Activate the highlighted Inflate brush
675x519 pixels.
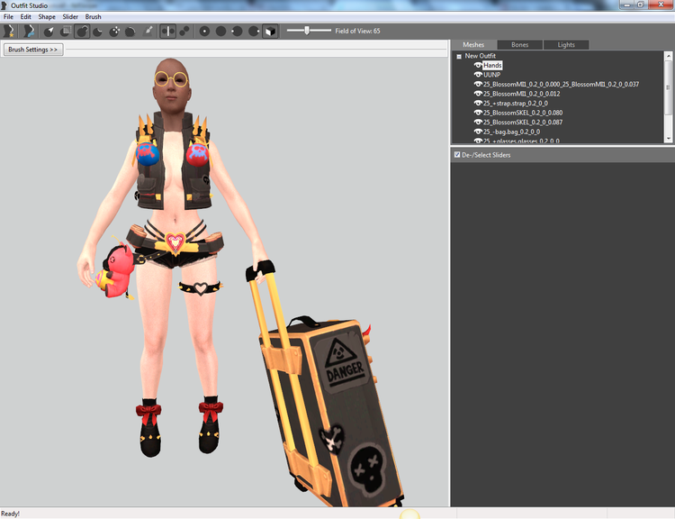82,31
